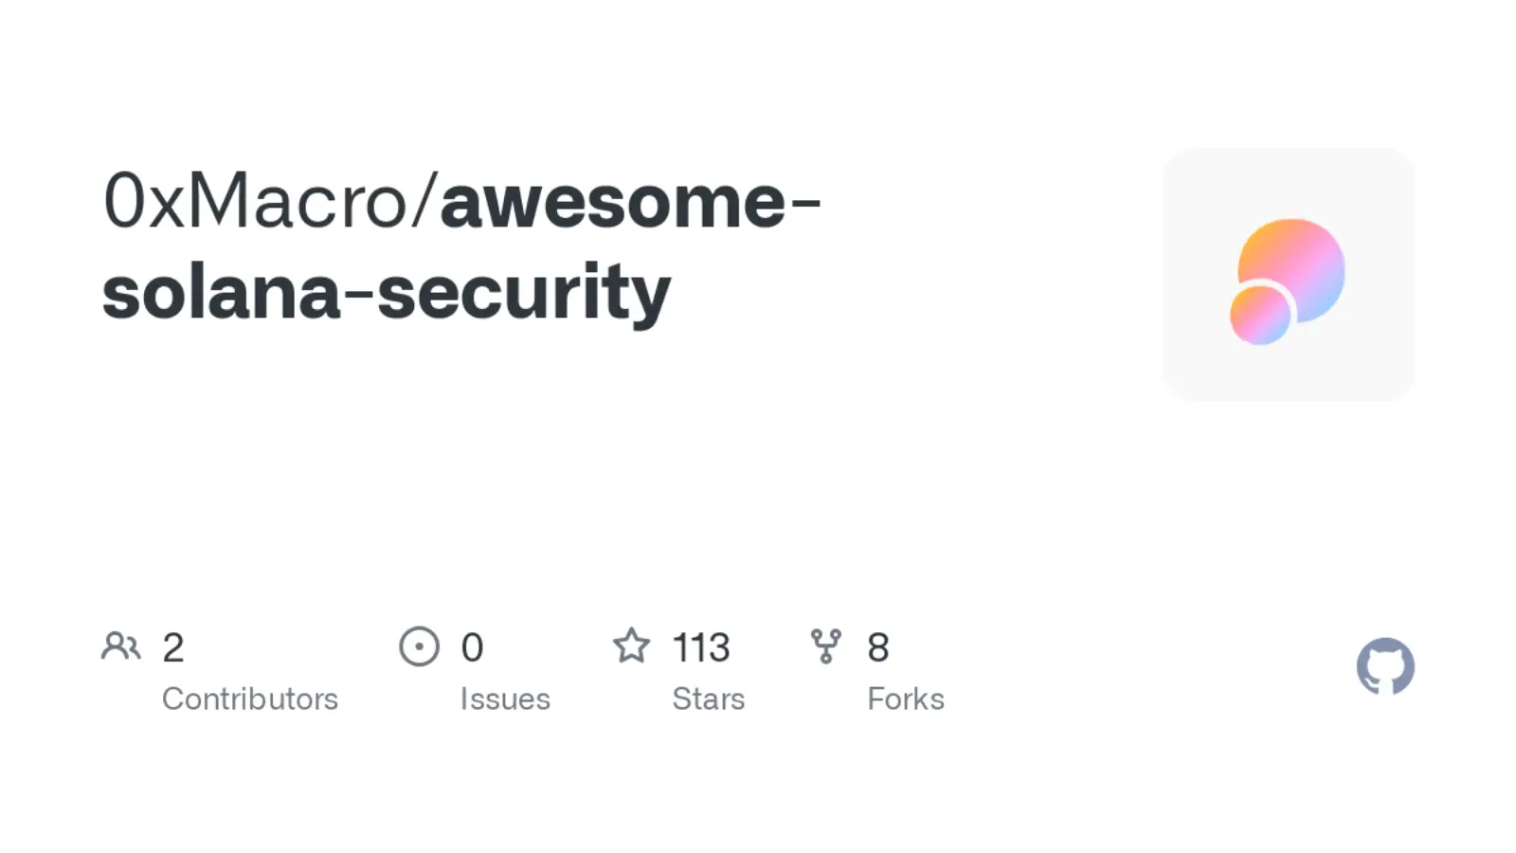Click the small gradient circle in avatar

pos(1260,315)
